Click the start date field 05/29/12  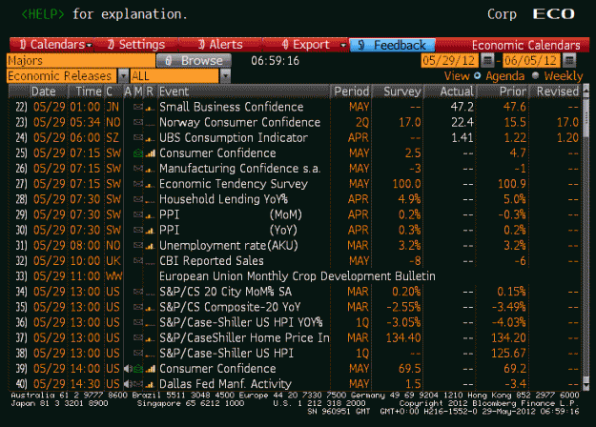[449, 61]
